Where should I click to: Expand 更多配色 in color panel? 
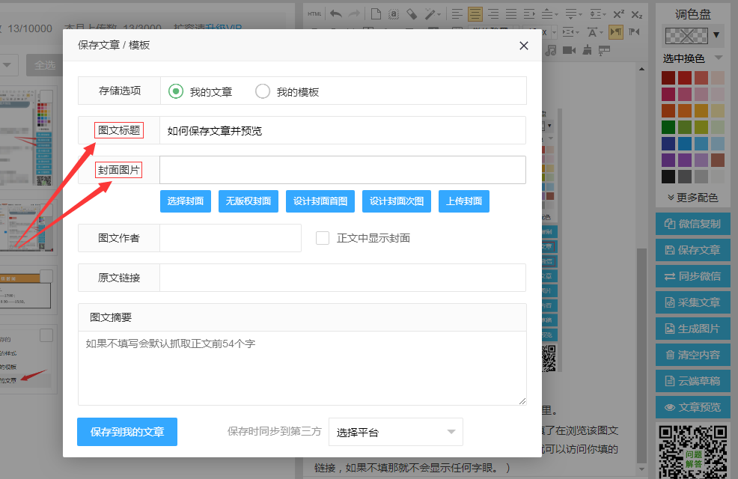(x=692, y=198)
